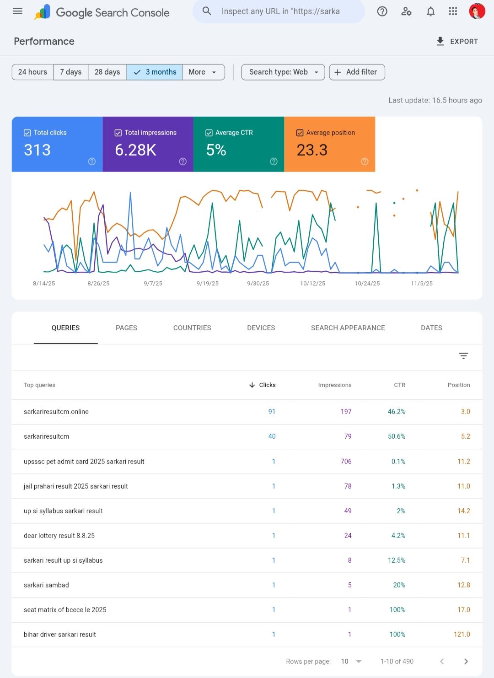Open the notifications bell

point(430,11)
